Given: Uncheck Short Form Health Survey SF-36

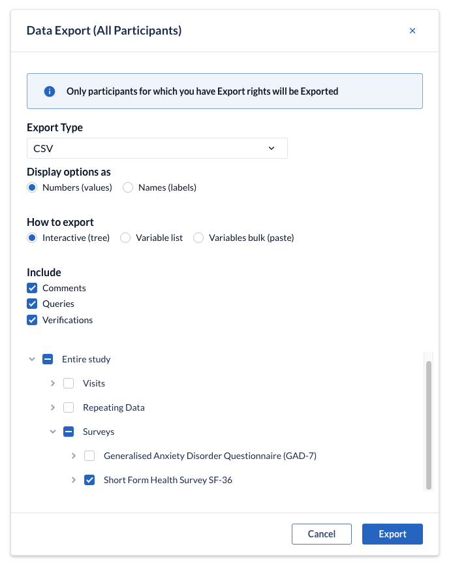Looking at the screenshot, I should coord(89,480).
